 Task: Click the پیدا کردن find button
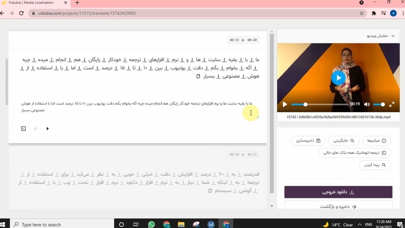(375, 165)
